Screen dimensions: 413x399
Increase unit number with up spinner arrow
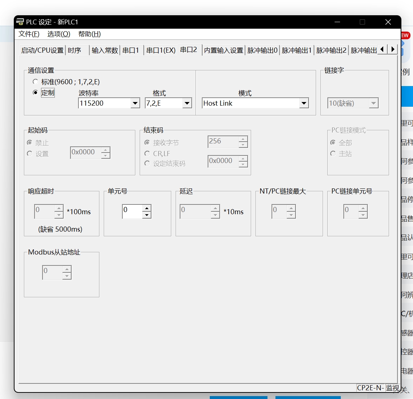pyautogui.click(x=147, y=208)
